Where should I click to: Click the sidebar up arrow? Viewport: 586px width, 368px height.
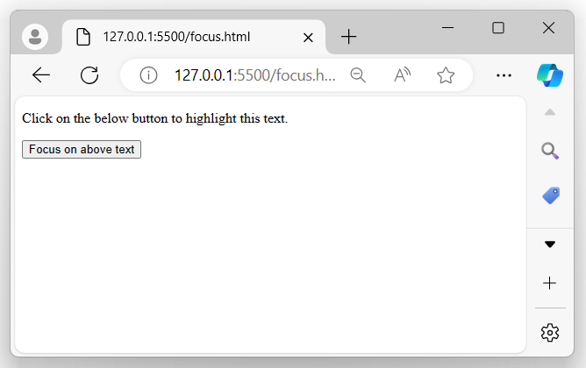click(x=550, y=112)
